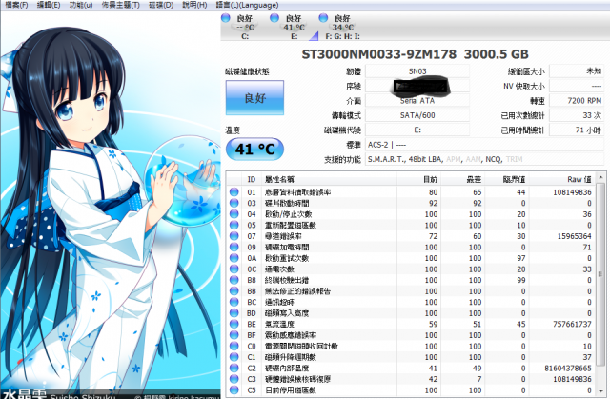This screenshot has height=399, width=610.
Task: Click status icon for attribute 0A
Action: tap(234, 258)
